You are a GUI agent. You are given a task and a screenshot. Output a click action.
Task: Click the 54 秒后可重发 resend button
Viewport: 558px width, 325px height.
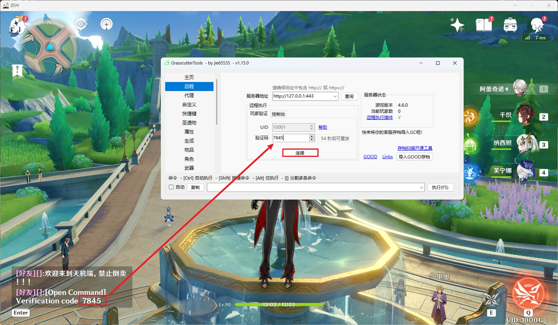pos(335,138)
